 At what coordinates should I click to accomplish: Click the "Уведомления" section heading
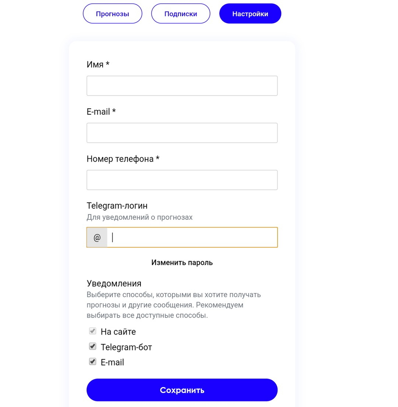114,283
